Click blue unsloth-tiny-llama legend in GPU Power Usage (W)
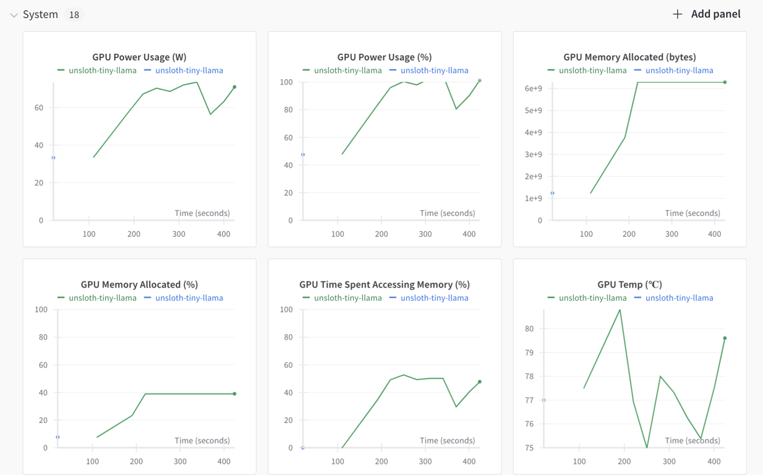This screenshot has height=475, width=763. 184,71
